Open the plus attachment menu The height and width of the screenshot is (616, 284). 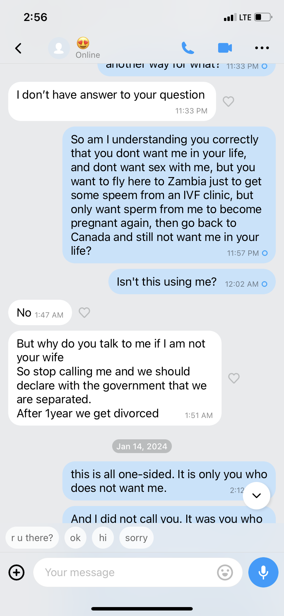[16, 572]
